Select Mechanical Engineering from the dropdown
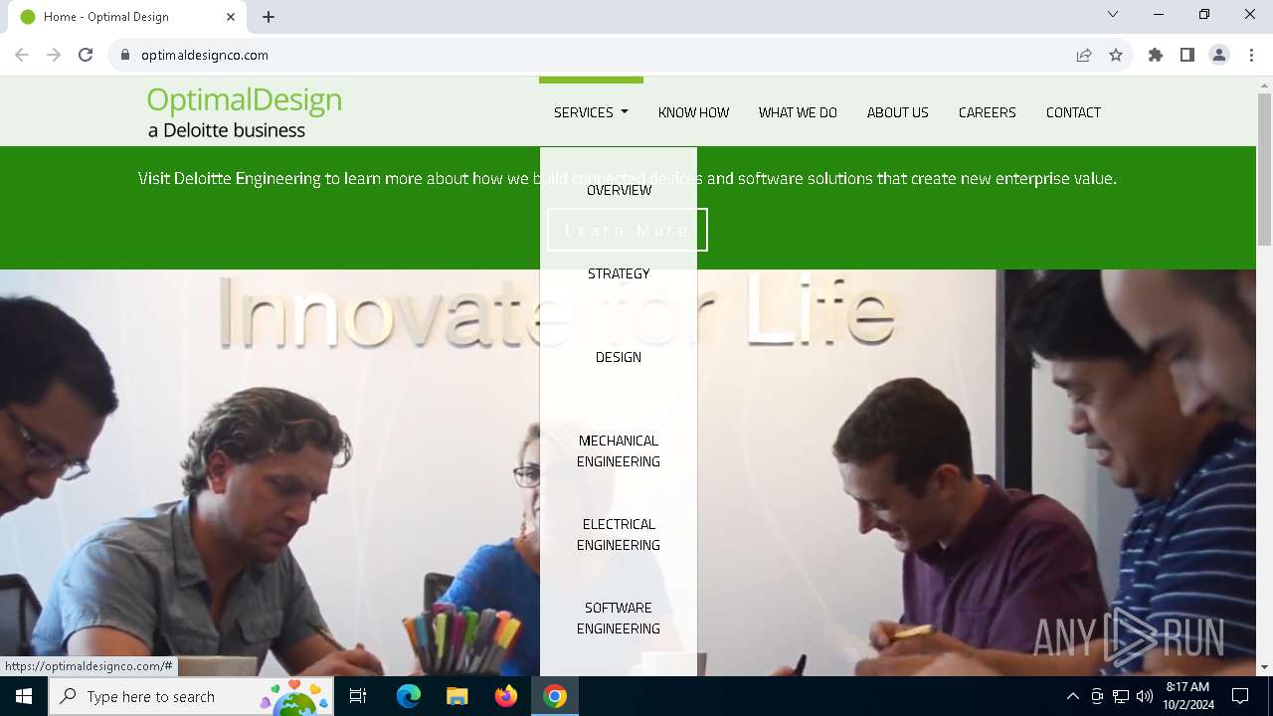Image resolution: width=1273 pixels, height=716 pixels. tap(619, 450)
